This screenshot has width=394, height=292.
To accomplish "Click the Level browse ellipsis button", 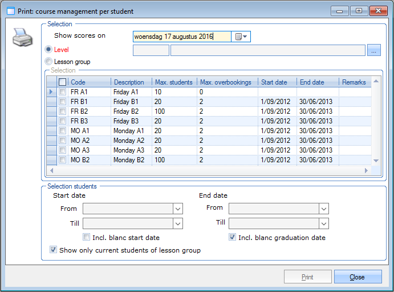I will pyautogui.click(x=373, y=50).
